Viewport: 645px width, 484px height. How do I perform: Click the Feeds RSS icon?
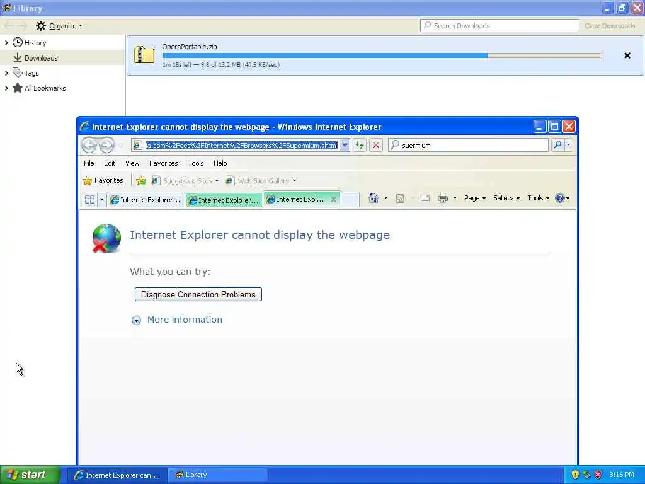(400, 199)
